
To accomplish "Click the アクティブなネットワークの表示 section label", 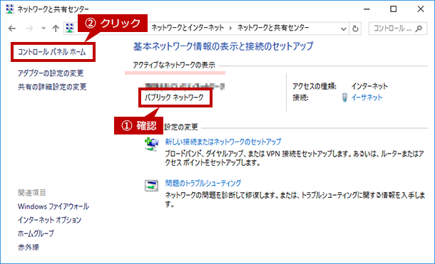I will coord(174,65).
